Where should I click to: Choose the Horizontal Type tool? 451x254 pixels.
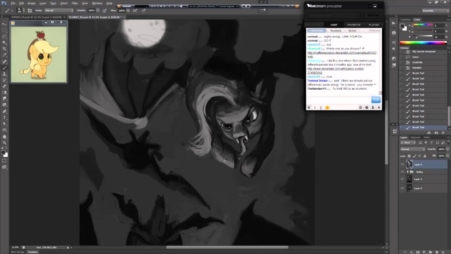(x=5, y=117)
